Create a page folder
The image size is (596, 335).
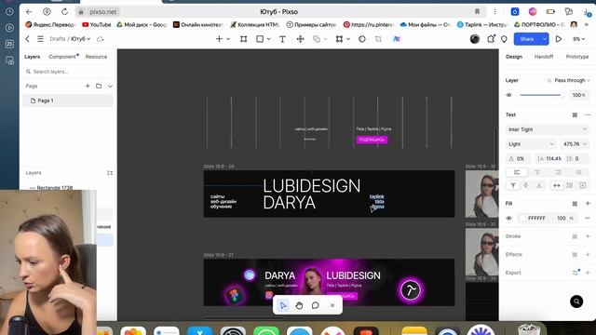(x=99, y=86)
